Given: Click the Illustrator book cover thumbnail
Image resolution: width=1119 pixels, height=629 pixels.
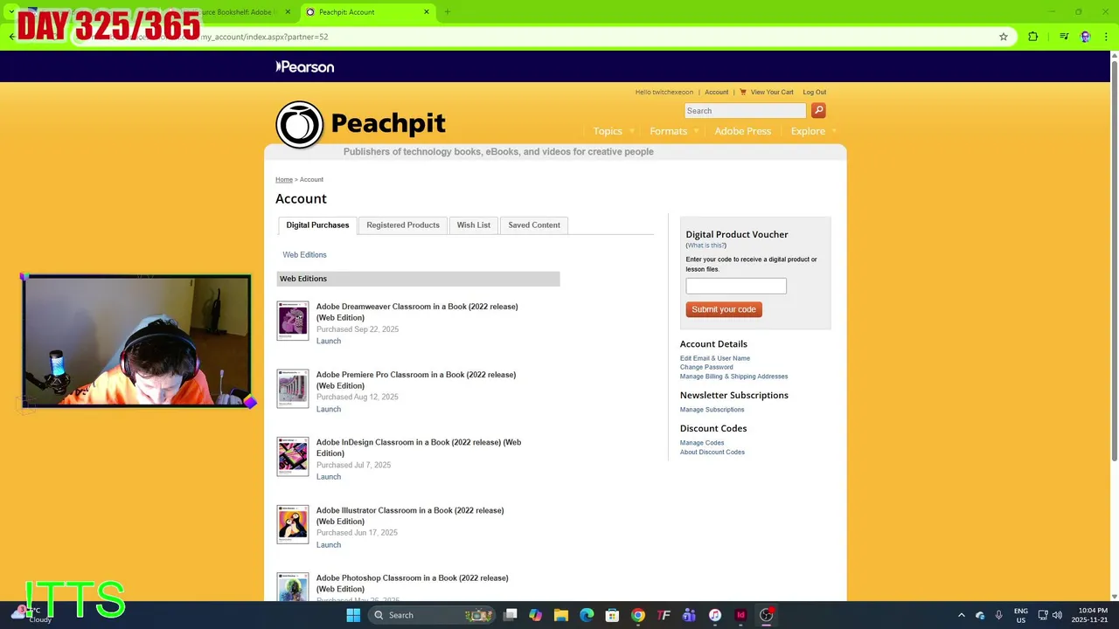Looking at the screenshot, I should pos(293,524).
